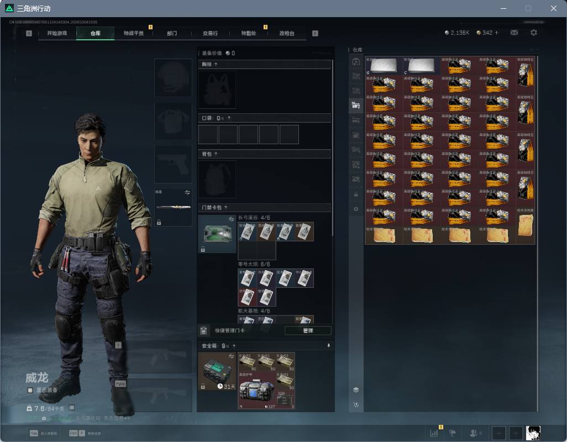
Task: Switch to the 特战干员 tab
Action: point(133,33)
